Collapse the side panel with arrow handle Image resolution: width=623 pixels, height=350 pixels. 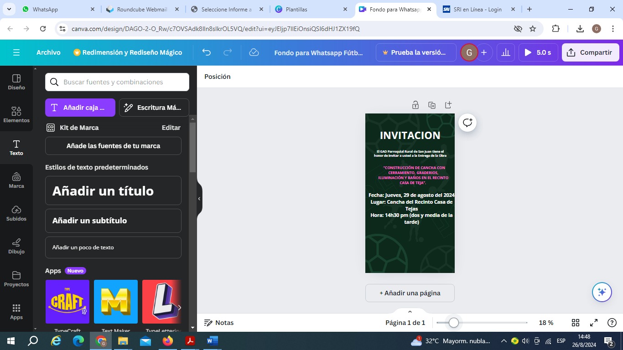click(199, 199)
